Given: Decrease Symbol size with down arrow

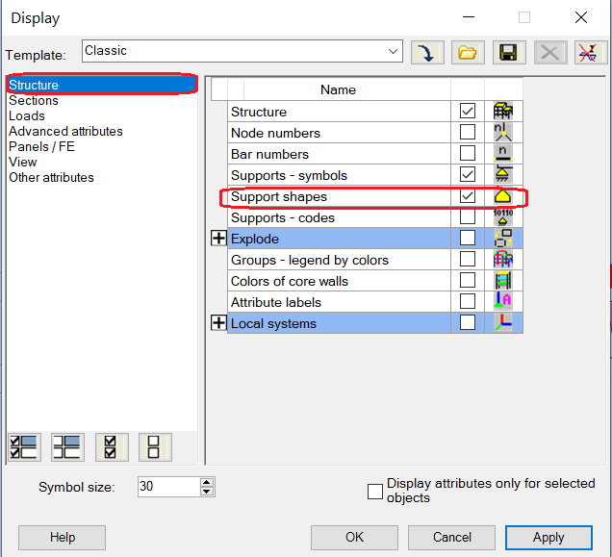Looking at the screenshot, I should coord(207,492).
